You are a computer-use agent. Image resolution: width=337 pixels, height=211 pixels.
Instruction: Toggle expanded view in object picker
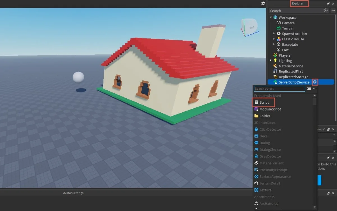tap(309, 89)
